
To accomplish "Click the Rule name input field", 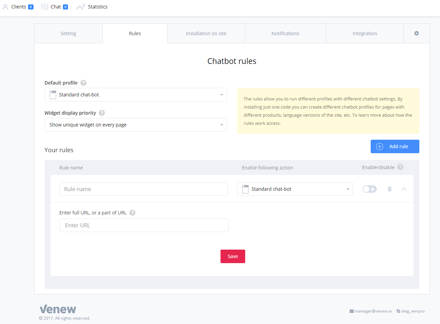I will click(143, 189).
